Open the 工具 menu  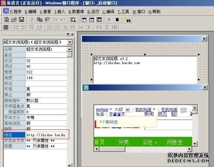click(x=123, y=12)
